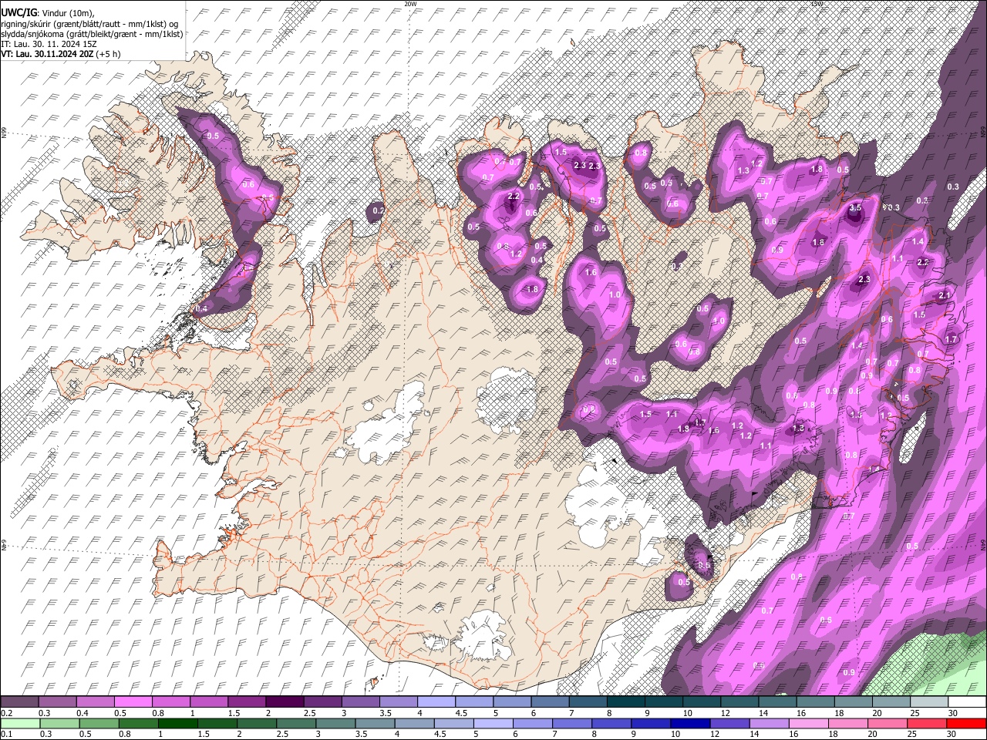Click the lower legend swatch between 0.1 and 0.3
This screenshot has width=987, height=740.
[x=19, y=723]
